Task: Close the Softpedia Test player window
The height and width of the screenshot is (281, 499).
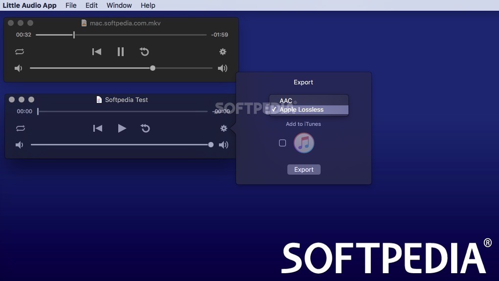Action: 12,100
